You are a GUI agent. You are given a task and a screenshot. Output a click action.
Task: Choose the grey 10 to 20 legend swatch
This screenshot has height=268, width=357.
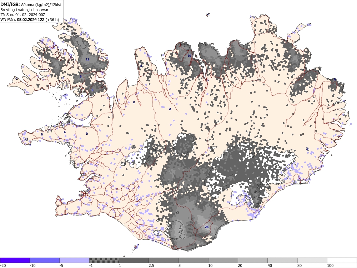click(223, 260)
